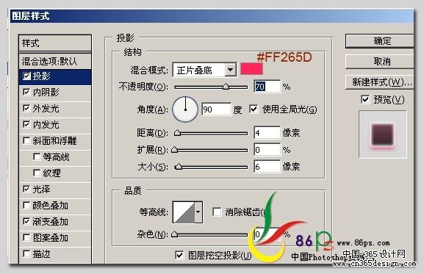Click the 不透明度 opacity slider handle

point(226,87)
